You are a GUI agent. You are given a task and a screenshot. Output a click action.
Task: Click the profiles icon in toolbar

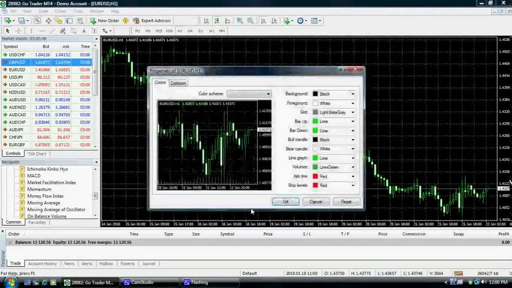[22, 21]
